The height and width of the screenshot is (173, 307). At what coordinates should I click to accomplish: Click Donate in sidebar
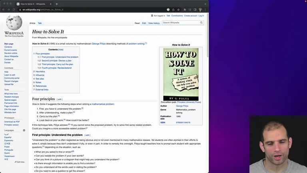pyautogui.click(x=8, y=62)
